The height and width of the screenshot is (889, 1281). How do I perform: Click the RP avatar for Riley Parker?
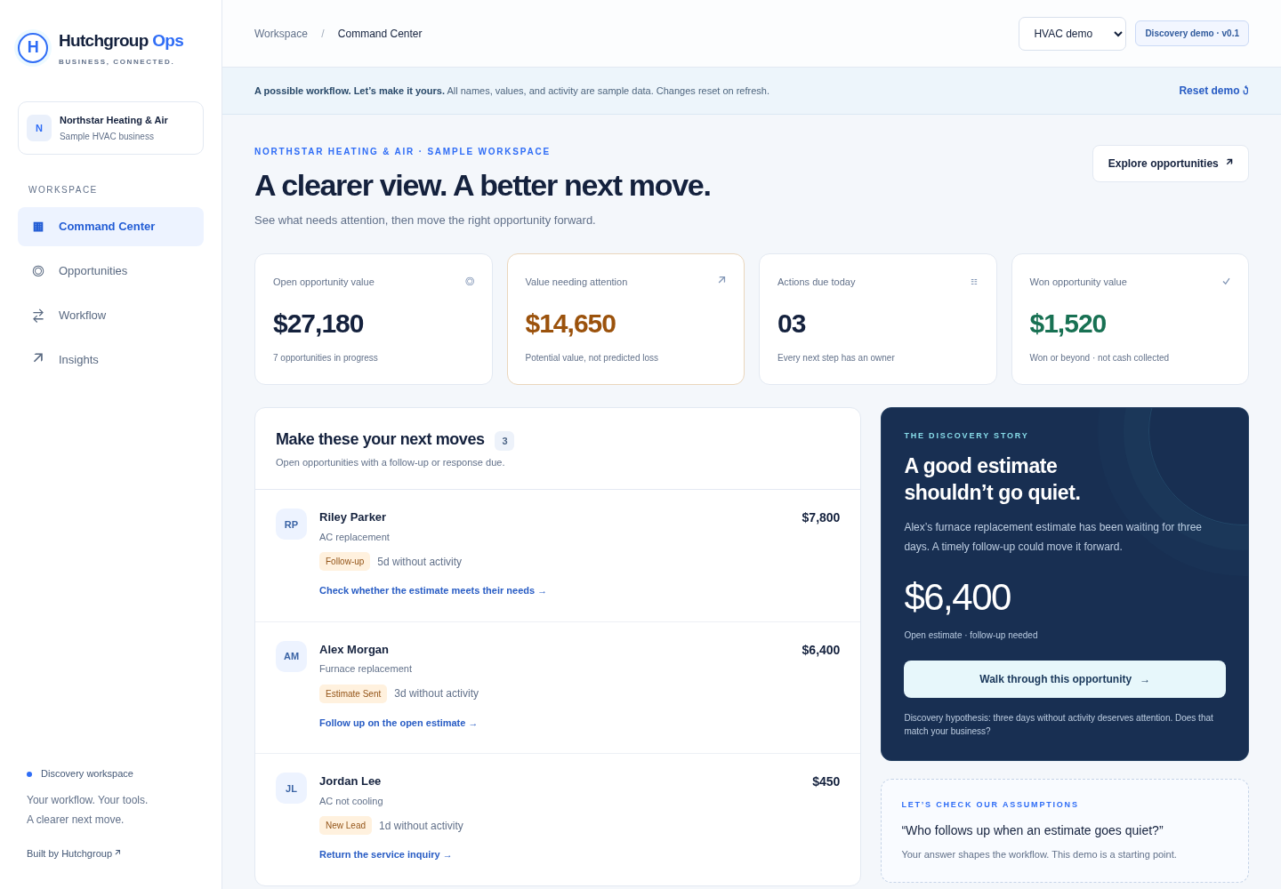coord(291,525)
